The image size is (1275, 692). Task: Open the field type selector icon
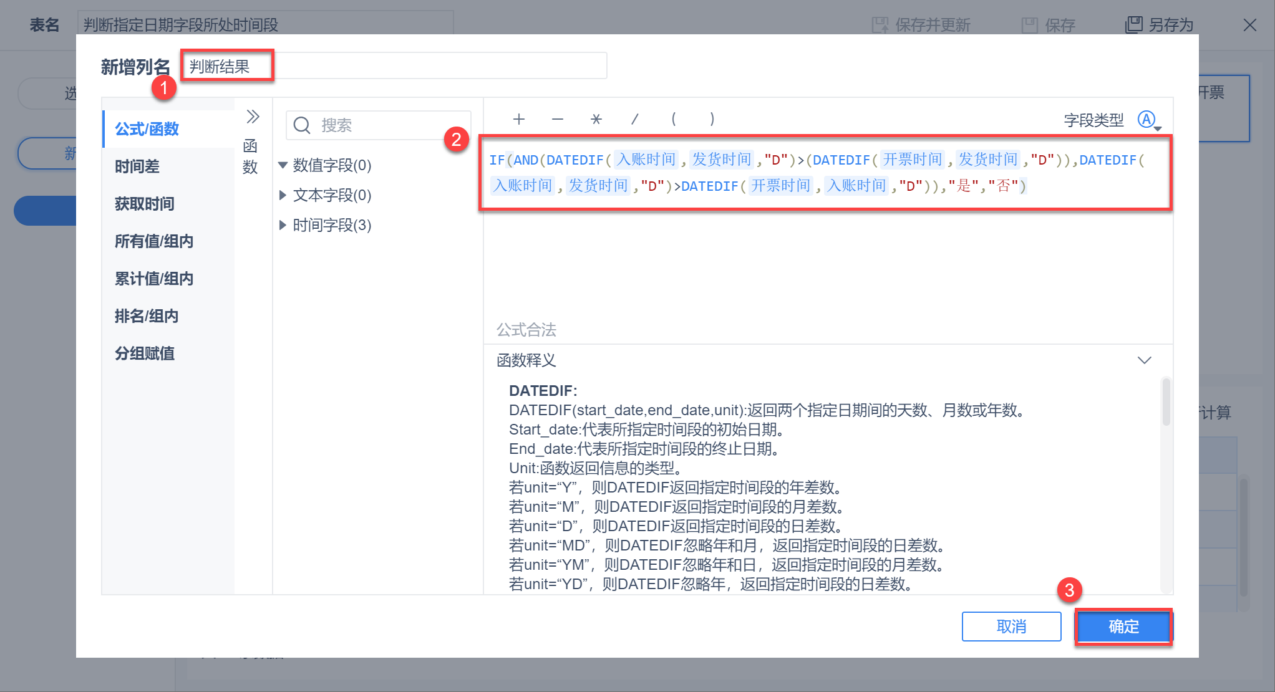point(1147,119)
